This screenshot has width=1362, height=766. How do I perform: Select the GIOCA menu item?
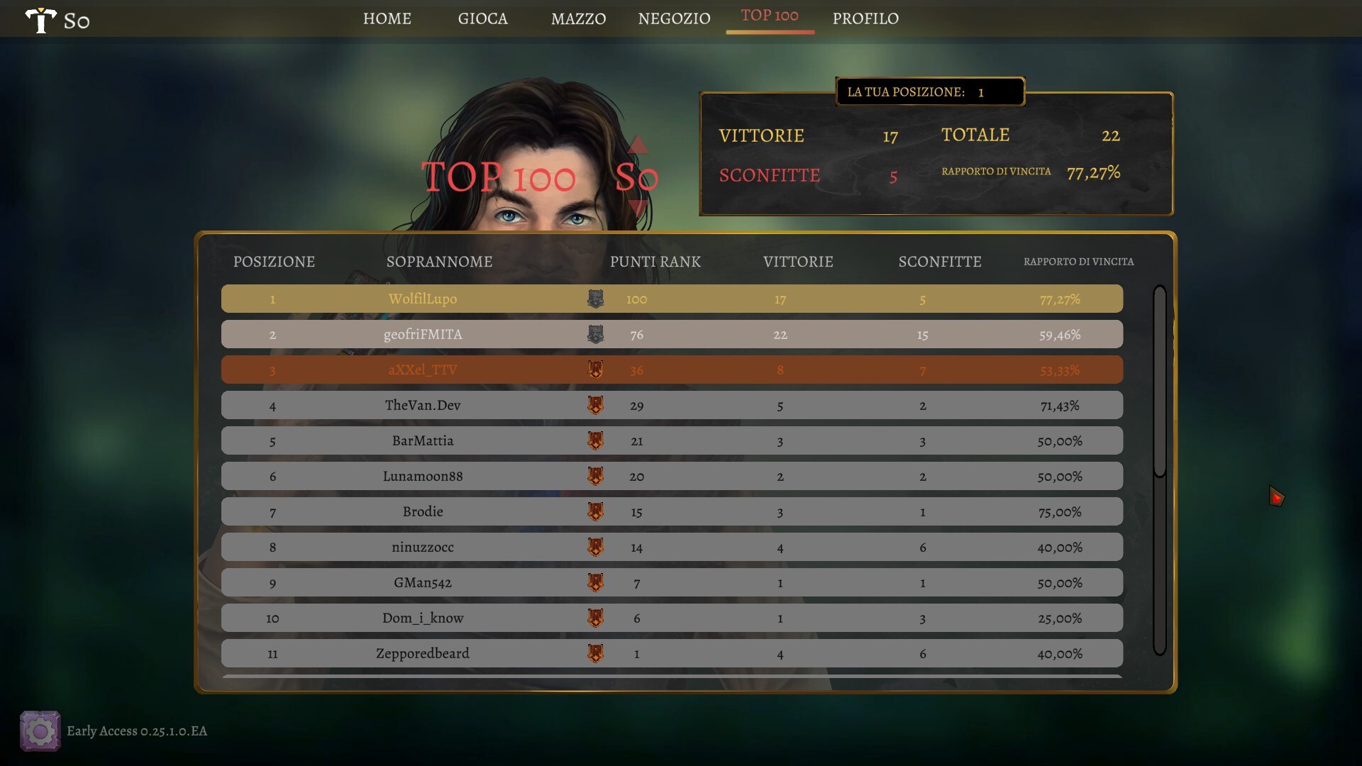(482, 18)
